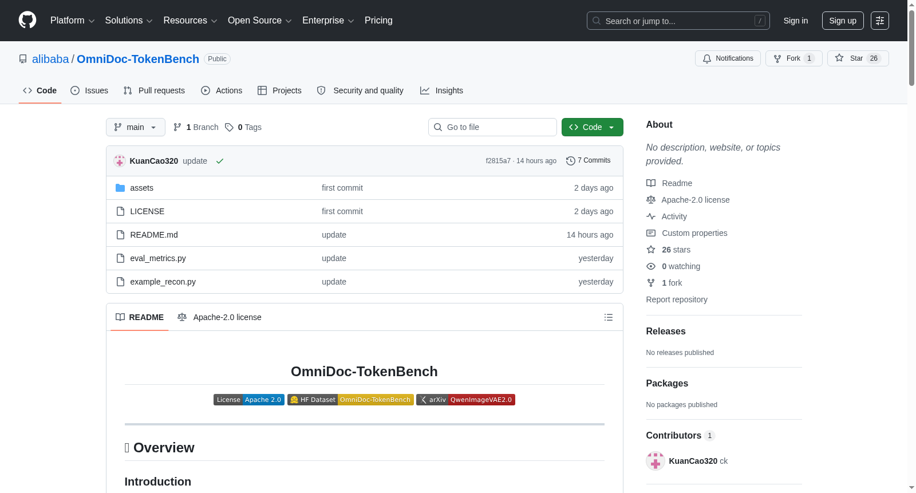Click the commit history clock icon
The image size is (916, 493).
coord(570,161)
